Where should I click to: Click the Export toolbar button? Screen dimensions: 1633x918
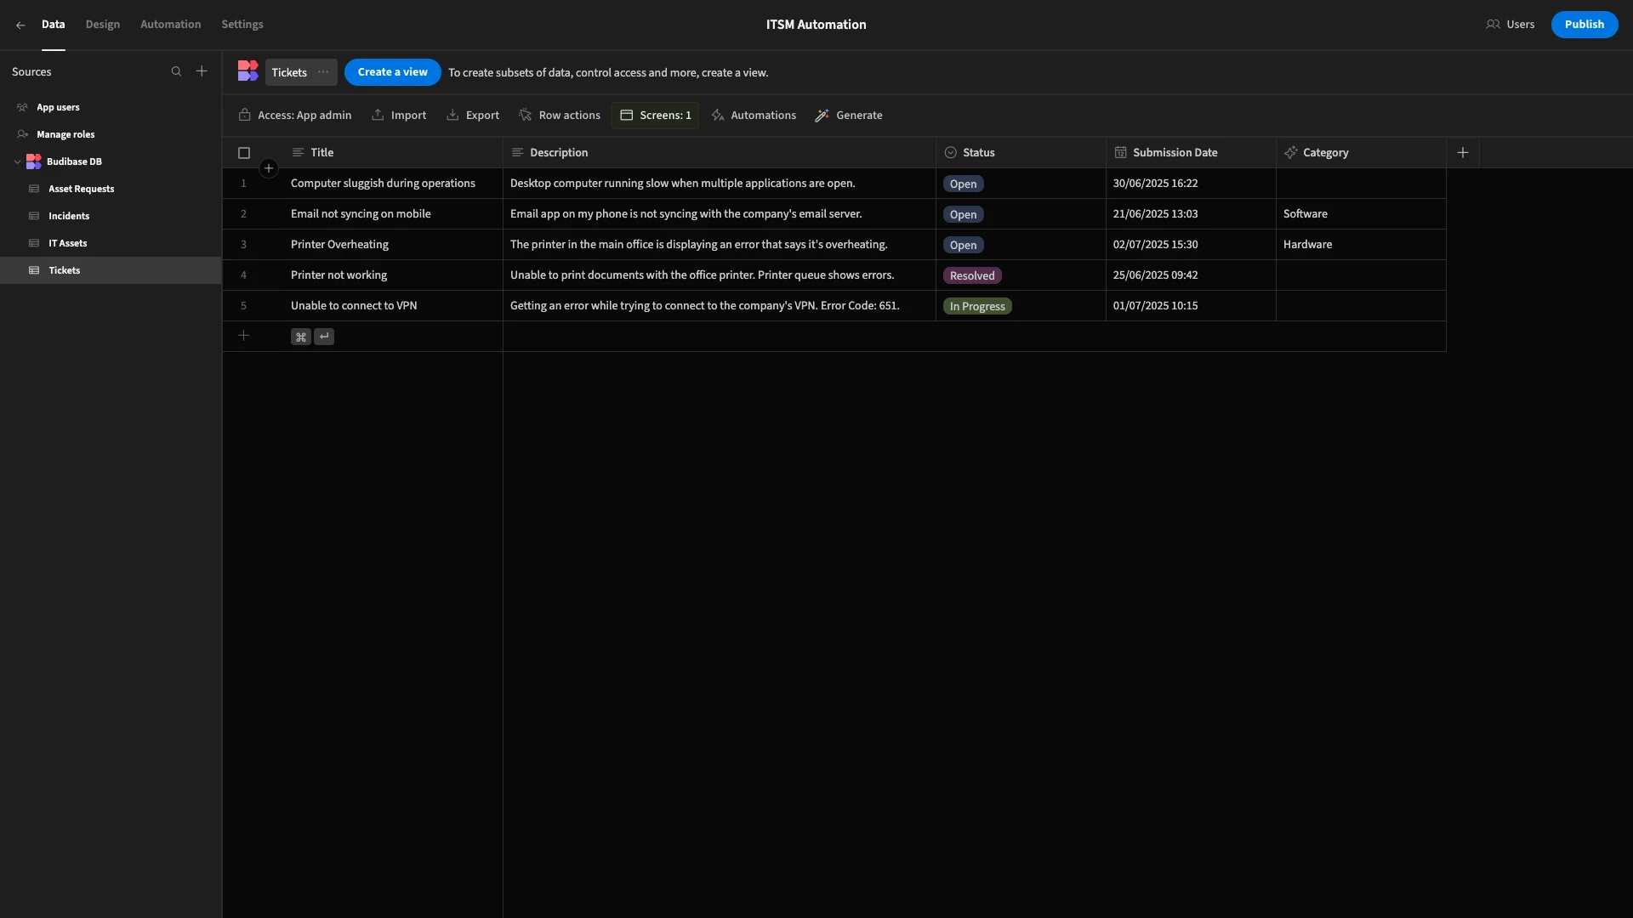pyautogui.click(x=473, y=116)
